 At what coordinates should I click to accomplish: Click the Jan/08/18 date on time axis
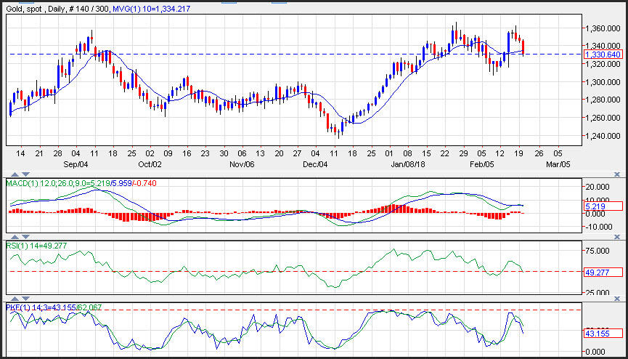coord(407,166)
